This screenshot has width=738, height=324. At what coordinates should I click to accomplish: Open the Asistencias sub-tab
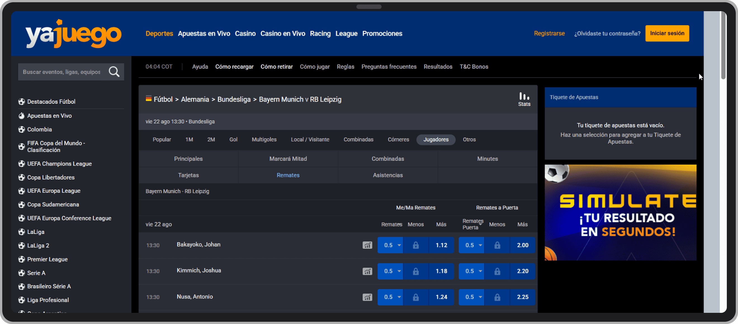(x=388, y=175)
